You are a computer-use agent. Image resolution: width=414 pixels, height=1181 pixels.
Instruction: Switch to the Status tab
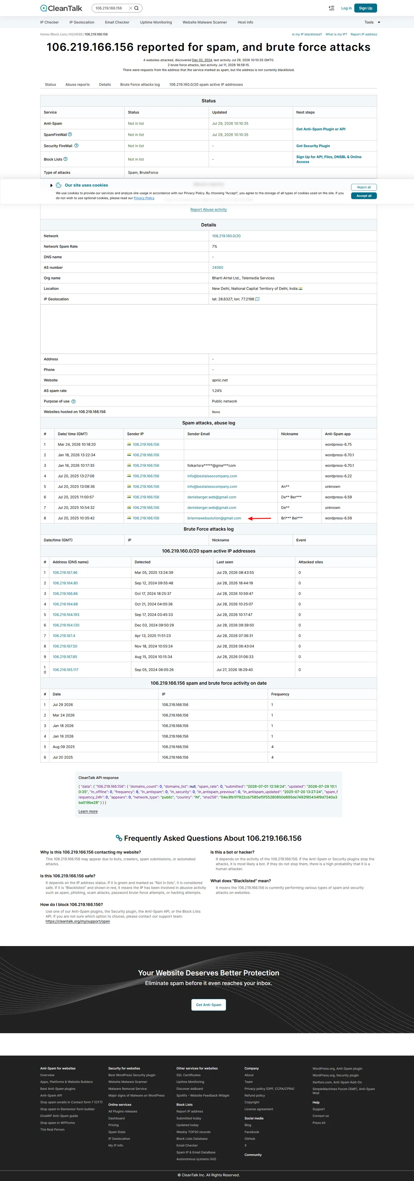click(50, 84)
